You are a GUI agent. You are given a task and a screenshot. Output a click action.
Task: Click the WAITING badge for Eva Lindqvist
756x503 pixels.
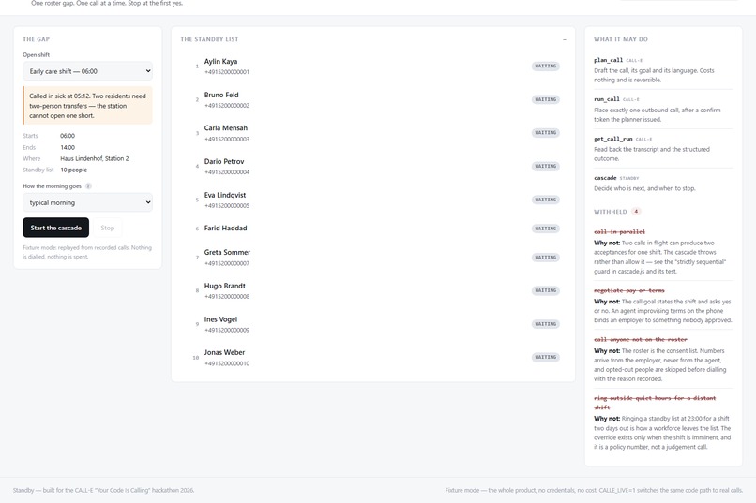coord(546,200)
